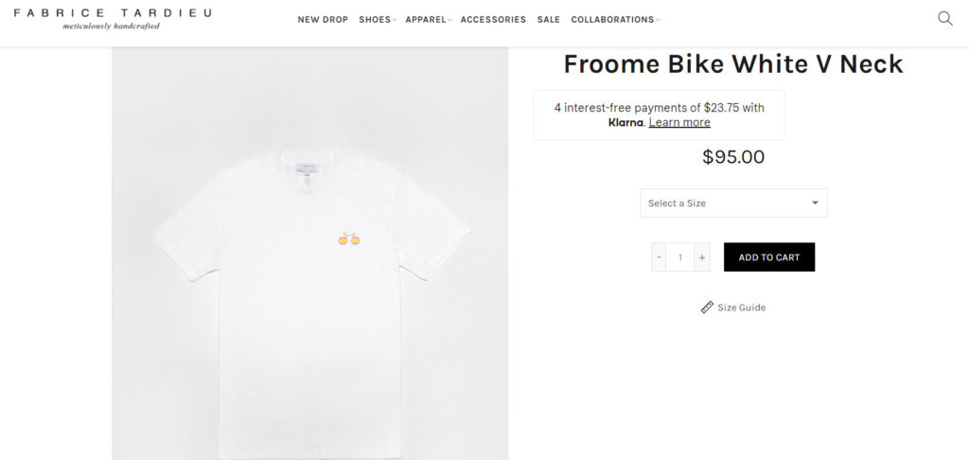Click the Fabrice Tardieu logo
The width and height of the screenshot is (969, 460).
(x=113, y=18)
